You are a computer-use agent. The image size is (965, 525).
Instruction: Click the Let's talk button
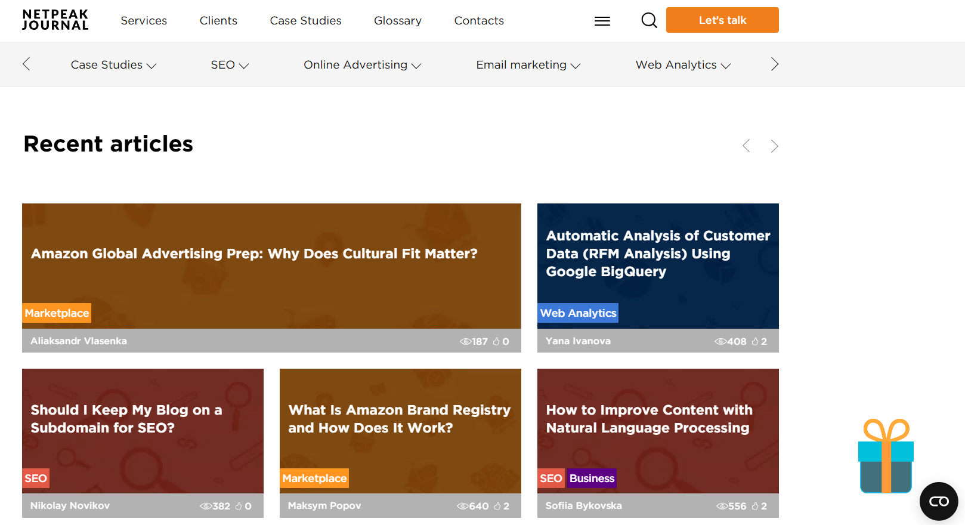tap(722, 20)
